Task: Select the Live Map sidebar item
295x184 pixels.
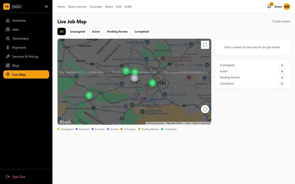Action: click(x=26, y=75)
